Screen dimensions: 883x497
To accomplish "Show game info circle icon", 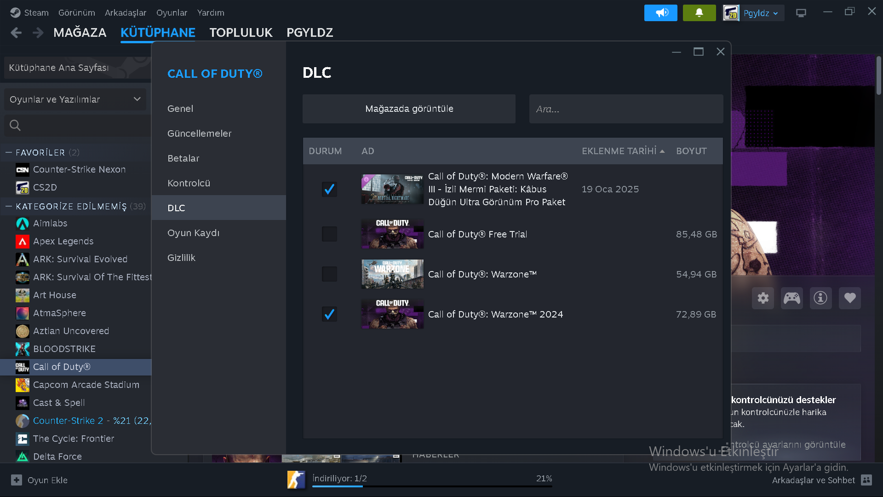I will (820, 298).
